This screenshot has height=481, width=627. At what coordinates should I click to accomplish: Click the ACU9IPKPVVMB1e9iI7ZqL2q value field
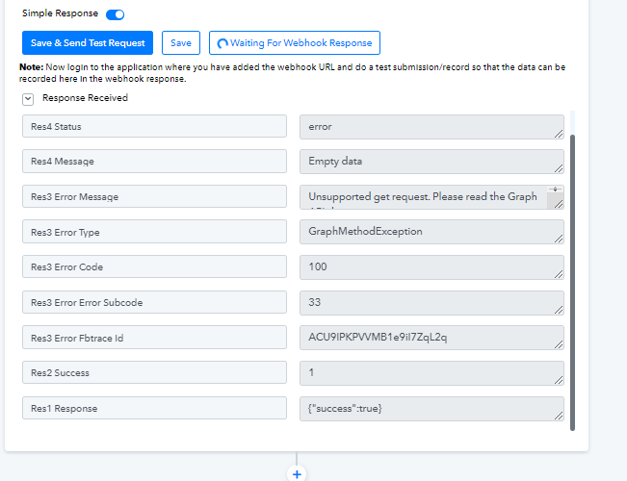coord(431,338)
